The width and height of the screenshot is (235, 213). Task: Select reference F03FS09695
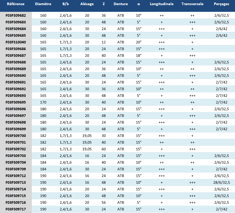pyautogui.click(x=16, y=102)
